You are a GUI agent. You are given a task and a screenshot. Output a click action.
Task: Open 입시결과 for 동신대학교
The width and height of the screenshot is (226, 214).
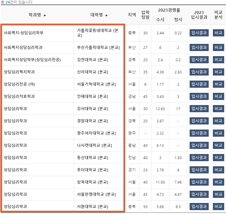[x=199, y=158]
